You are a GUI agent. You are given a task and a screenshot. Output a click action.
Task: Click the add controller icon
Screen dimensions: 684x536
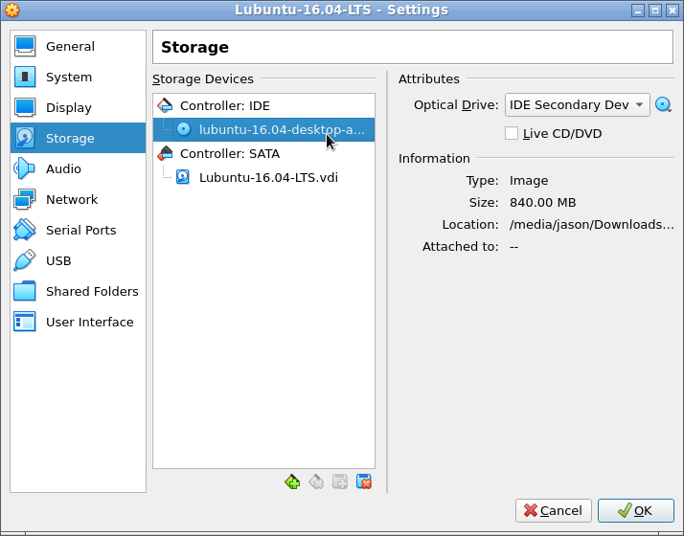pos(292,482)
